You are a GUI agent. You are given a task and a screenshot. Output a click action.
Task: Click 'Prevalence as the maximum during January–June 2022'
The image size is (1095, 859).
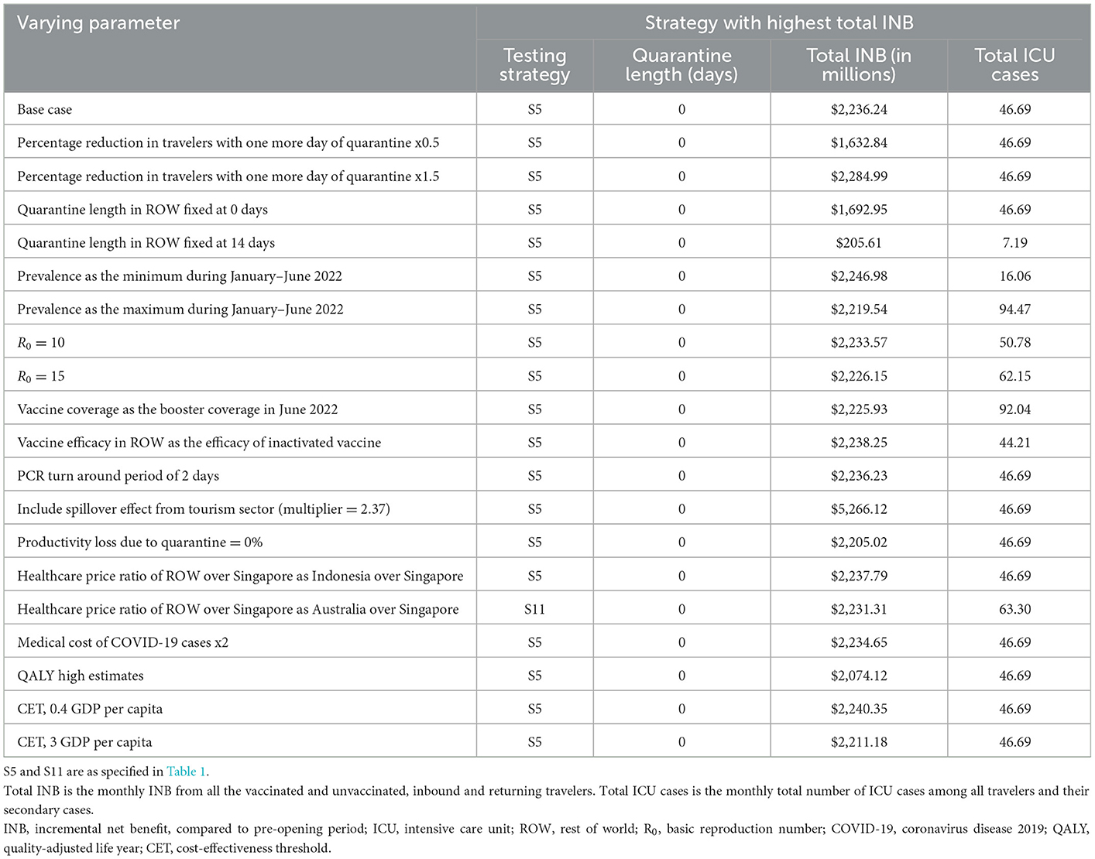point(180,310)
